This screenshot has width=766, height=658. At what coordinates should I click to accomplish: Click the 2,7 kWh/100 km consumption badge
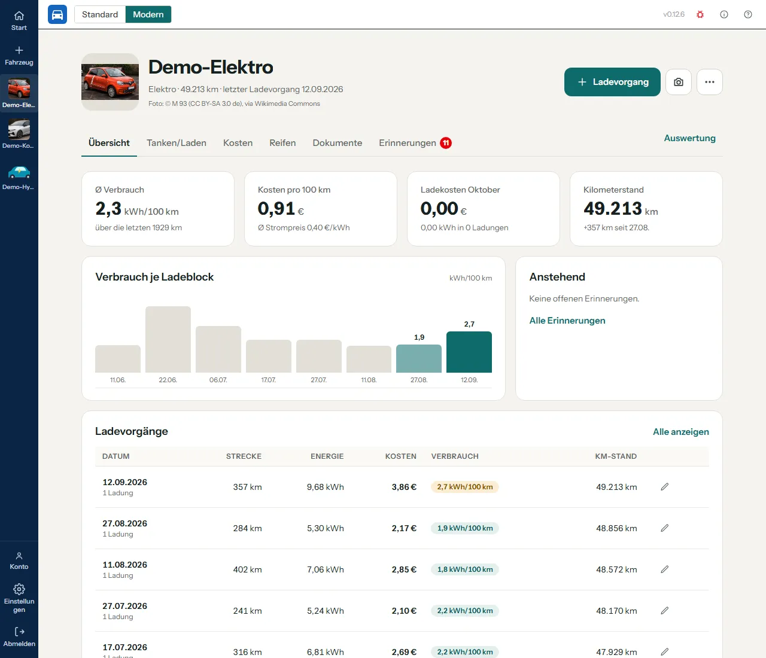coord(465,487)
